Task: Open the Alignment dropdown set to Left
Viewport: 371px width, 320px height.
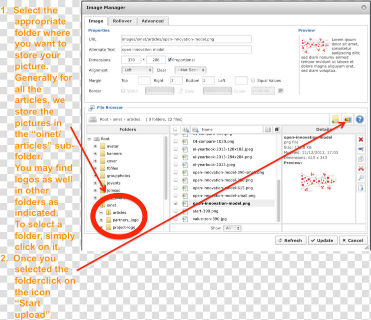Action: click(137, 70)
